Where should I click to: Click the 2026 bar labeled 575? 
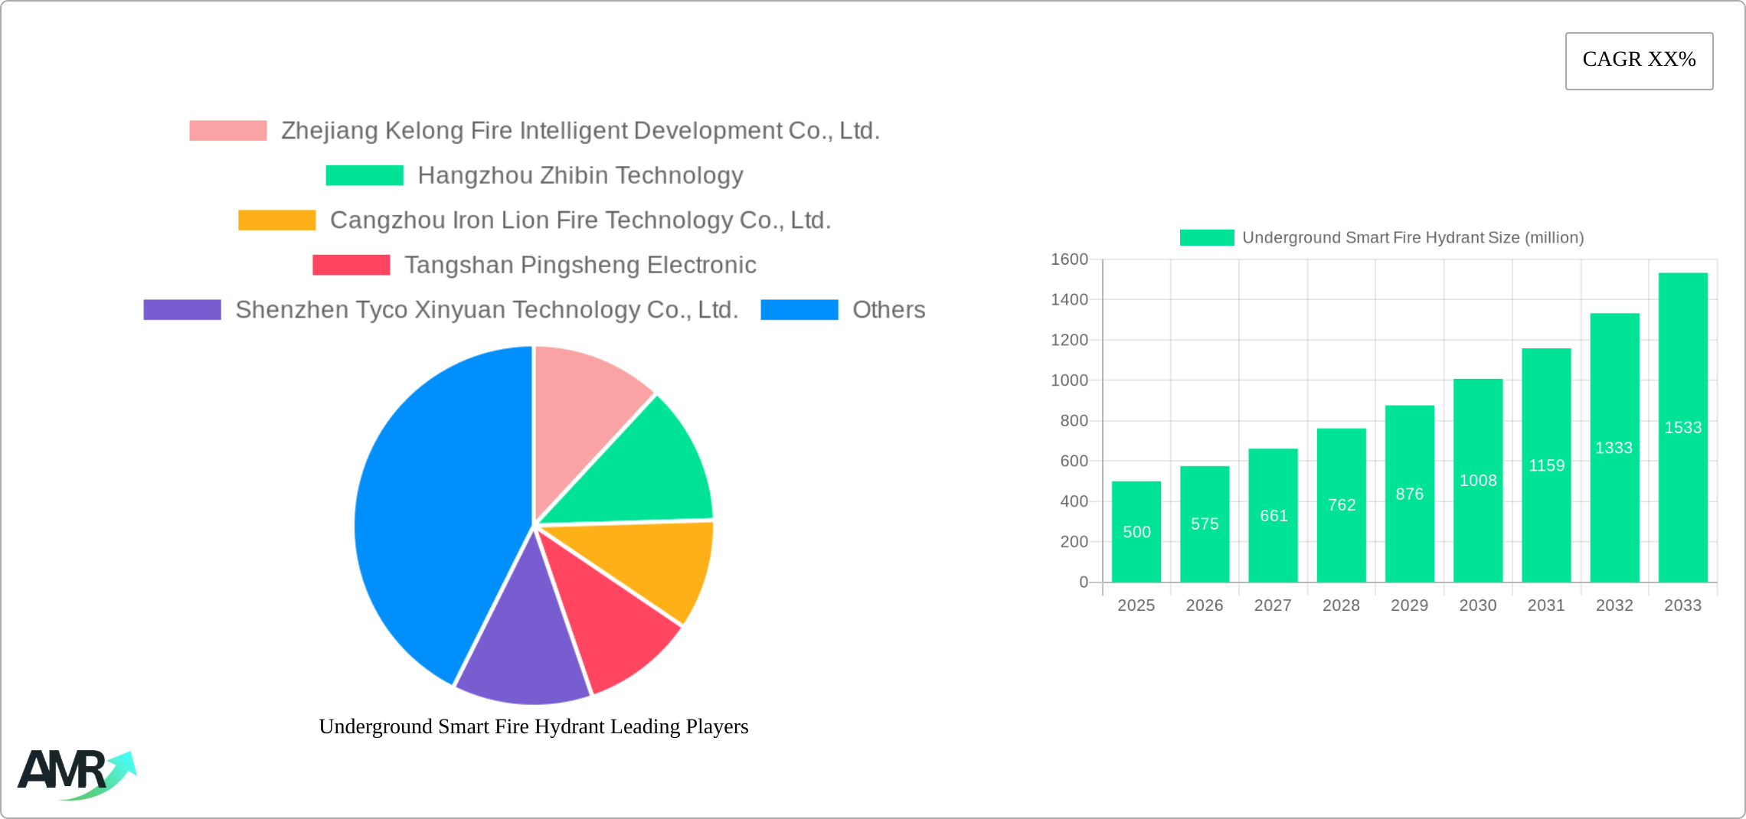coord(1205,524)
